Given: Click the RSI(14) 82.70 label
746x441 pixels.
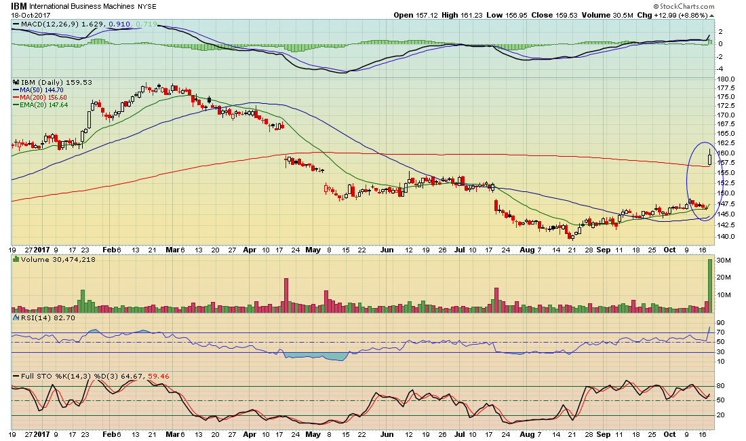Looking at the screenshot, I should click(48, 318).
